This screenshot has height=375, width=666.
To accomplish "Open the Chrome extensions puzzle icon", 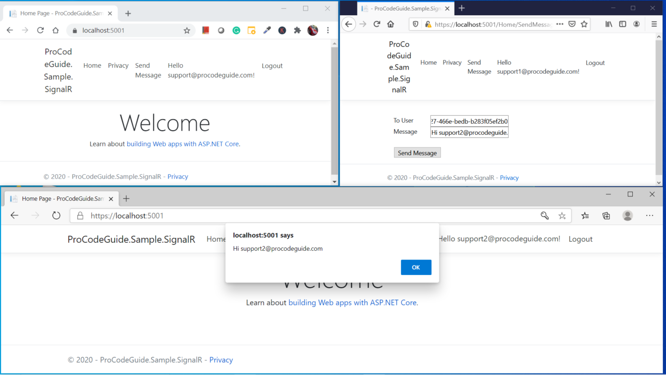I will (297, 30).
